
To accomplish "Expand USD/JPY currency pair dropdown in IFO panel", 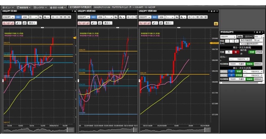I will tap(228, 37).
